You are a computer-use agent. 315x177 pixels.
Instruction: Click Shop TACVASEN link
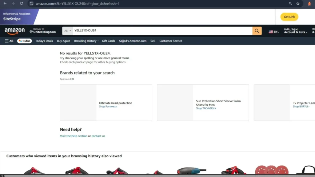pyautogui.click(x=206, y=108)
